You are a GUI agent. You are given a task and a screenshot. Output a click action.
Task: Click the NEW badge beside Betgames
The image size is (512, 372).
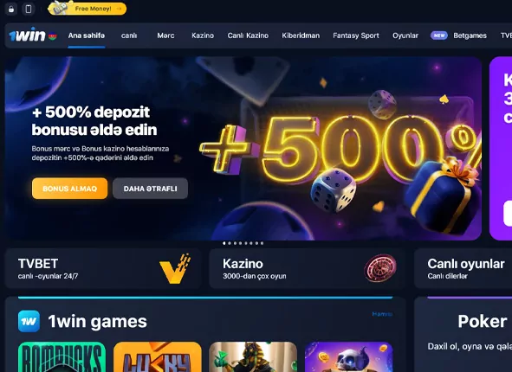pyautogui.click(x=439, y=35)
